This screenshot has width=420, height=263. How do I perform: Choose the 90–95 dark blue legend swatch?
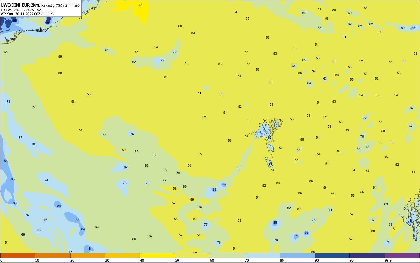tap(332, 255)
